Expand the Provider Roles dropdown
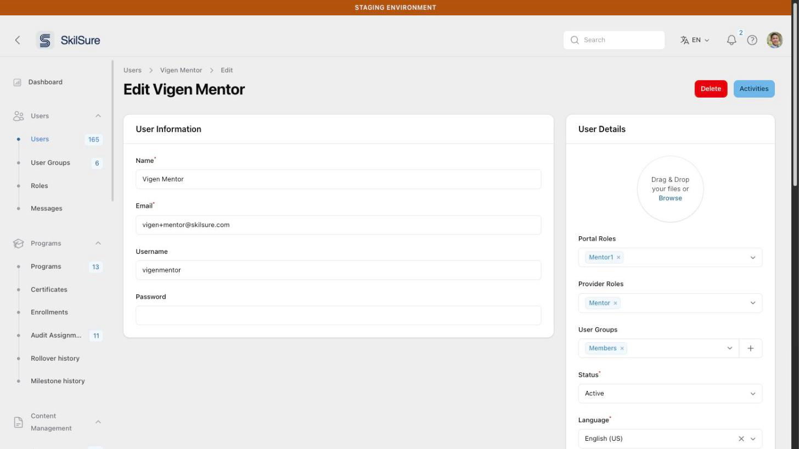This screenshot has height=449, width=799. pos(752,303)
